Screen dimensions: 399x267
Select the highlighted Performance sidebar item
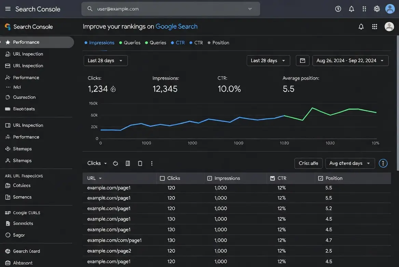(37, 42)
